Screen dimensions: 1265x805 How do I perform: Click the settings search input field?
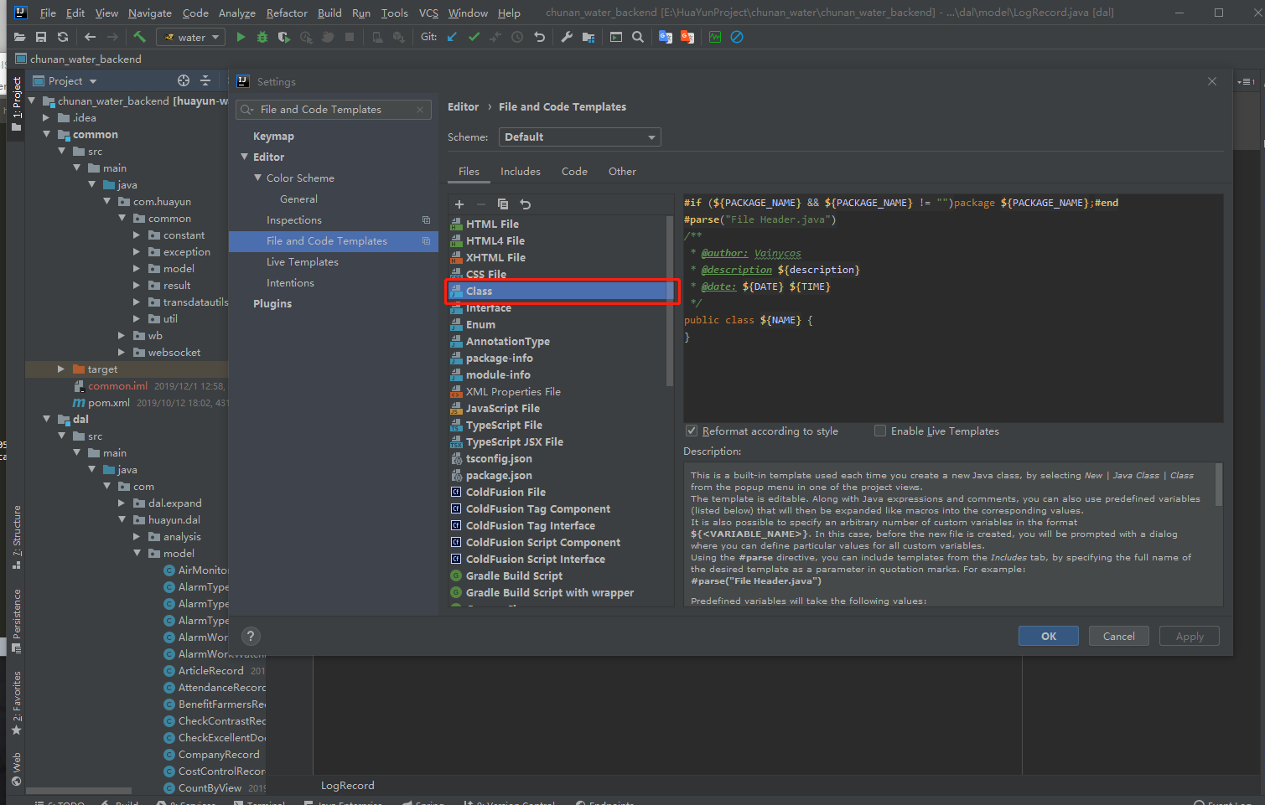point(334,110)
